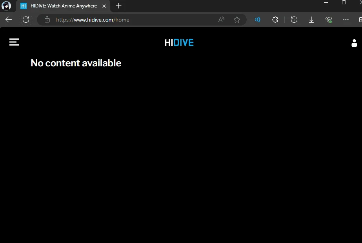Add this page to favorites with the star
This screenshot has height=243, width=362.
click(237, 20)
